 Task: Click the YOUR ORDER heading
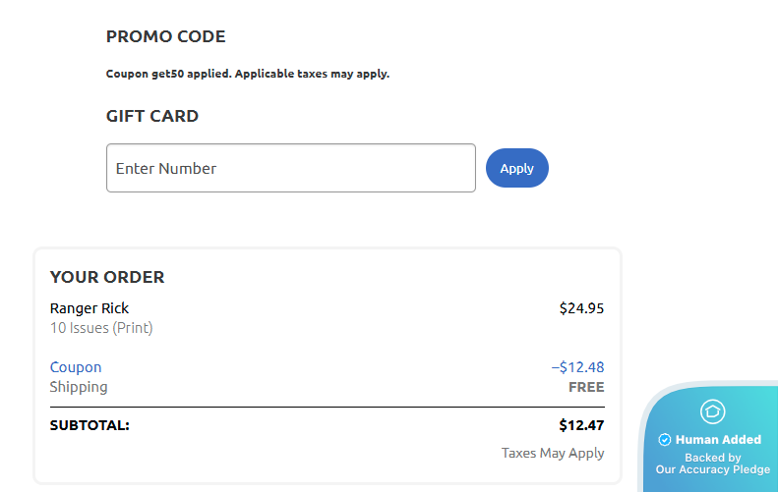click(107, 277)
